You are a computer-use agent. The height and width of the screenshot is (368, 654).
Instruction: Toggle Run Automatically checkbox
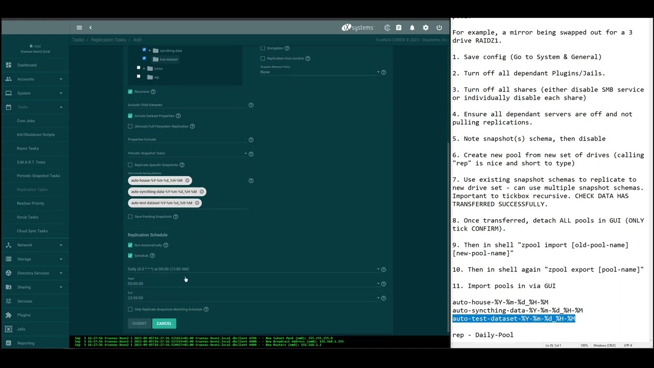coord(130,245)
